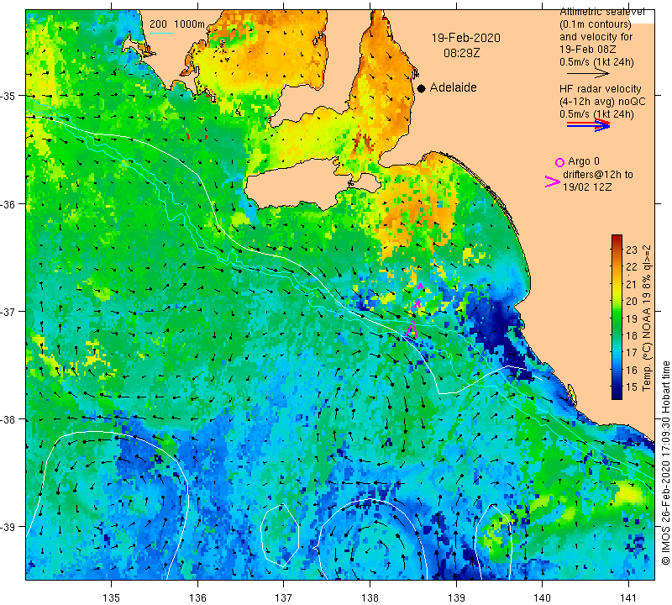Click the IMOS copyright timestamp text
This screenshot has width=672, height=605.
[x=665, y=463]
